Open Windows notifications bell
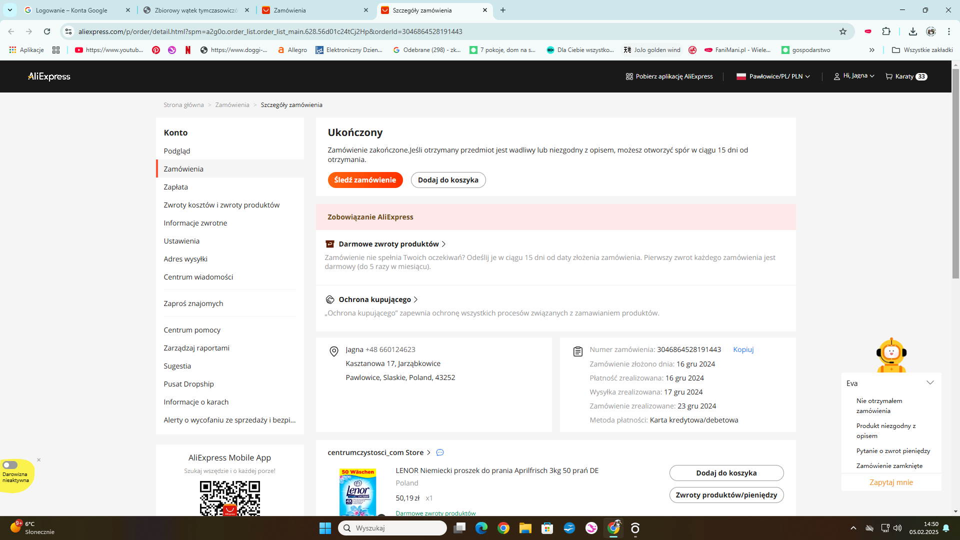Screen dimensions: 960x540 [946, 528]
